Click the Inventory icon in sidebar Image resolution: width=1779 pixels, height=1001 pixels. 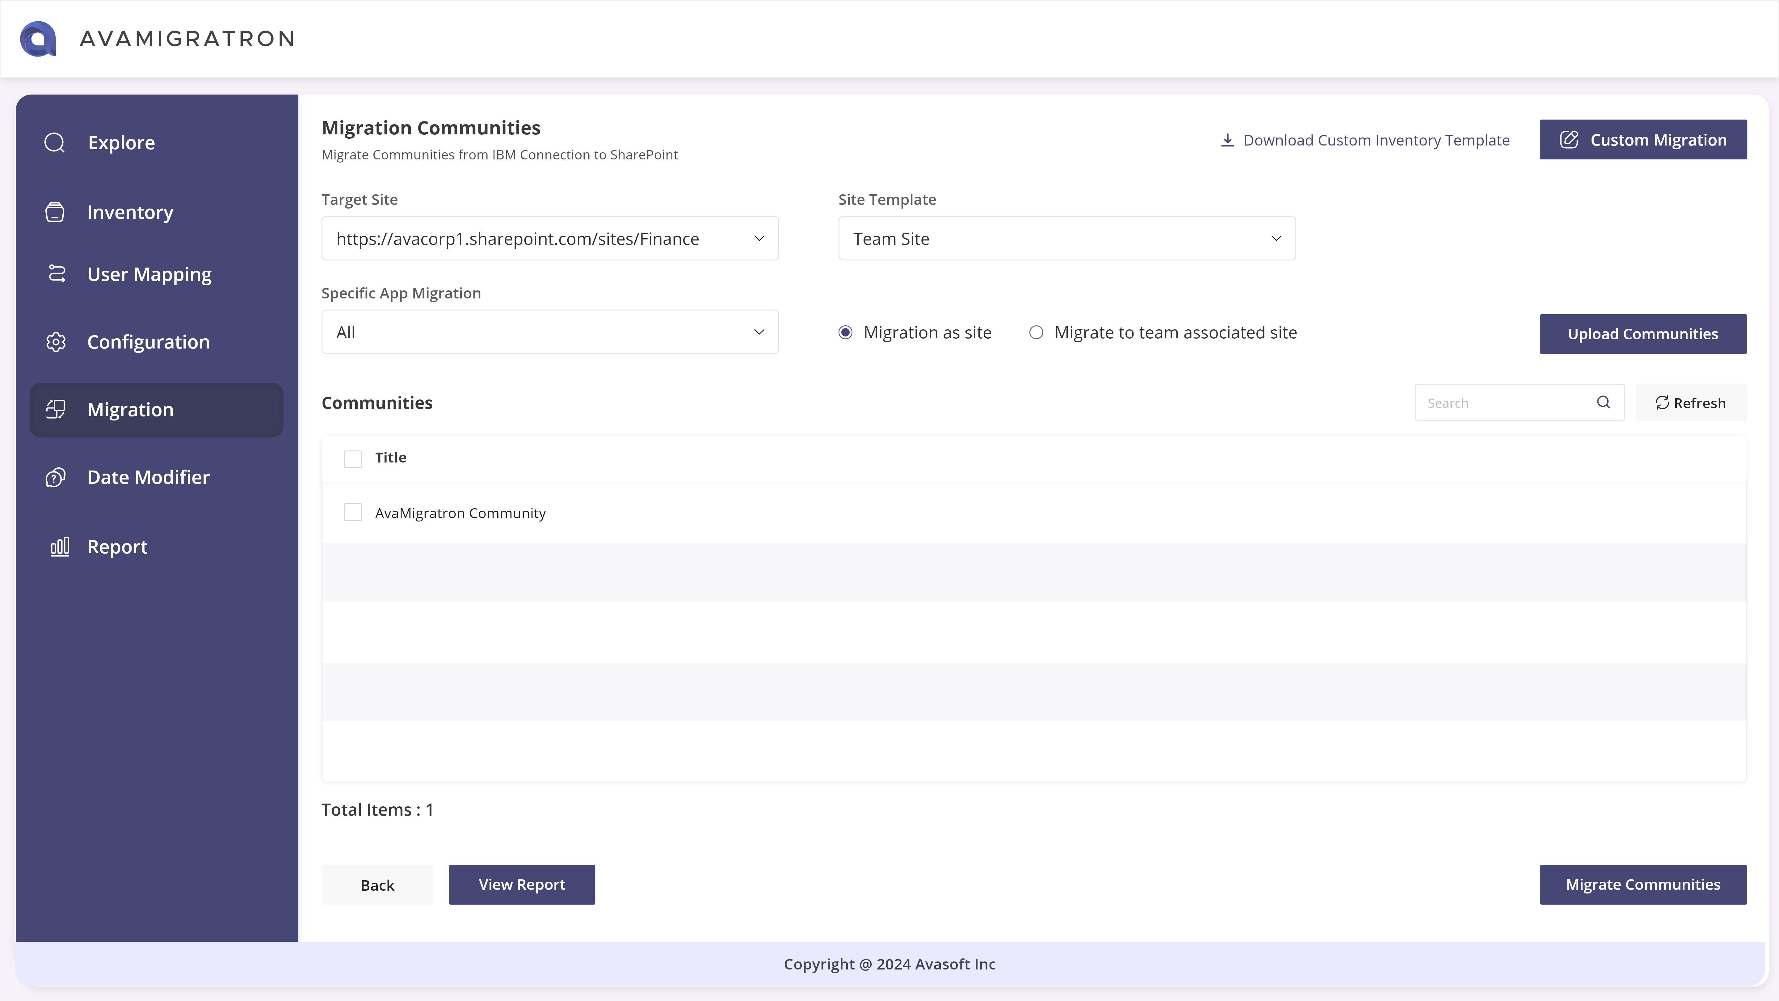[x=55, y=212]
